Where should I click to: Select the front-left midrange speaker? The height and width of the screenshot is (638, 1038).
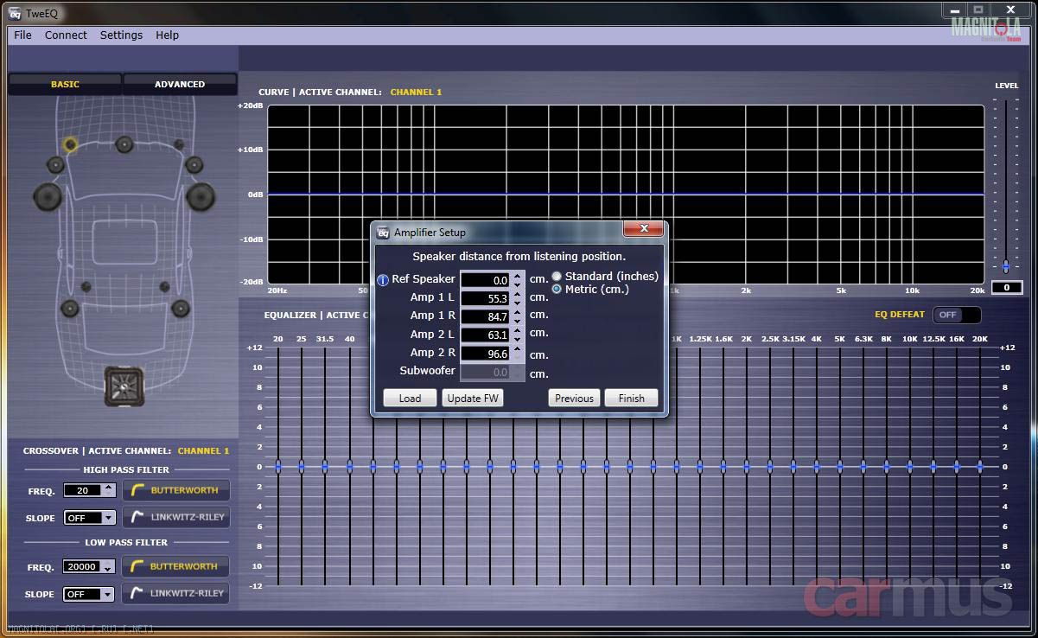pyautogui.click(x=55, y=165)
